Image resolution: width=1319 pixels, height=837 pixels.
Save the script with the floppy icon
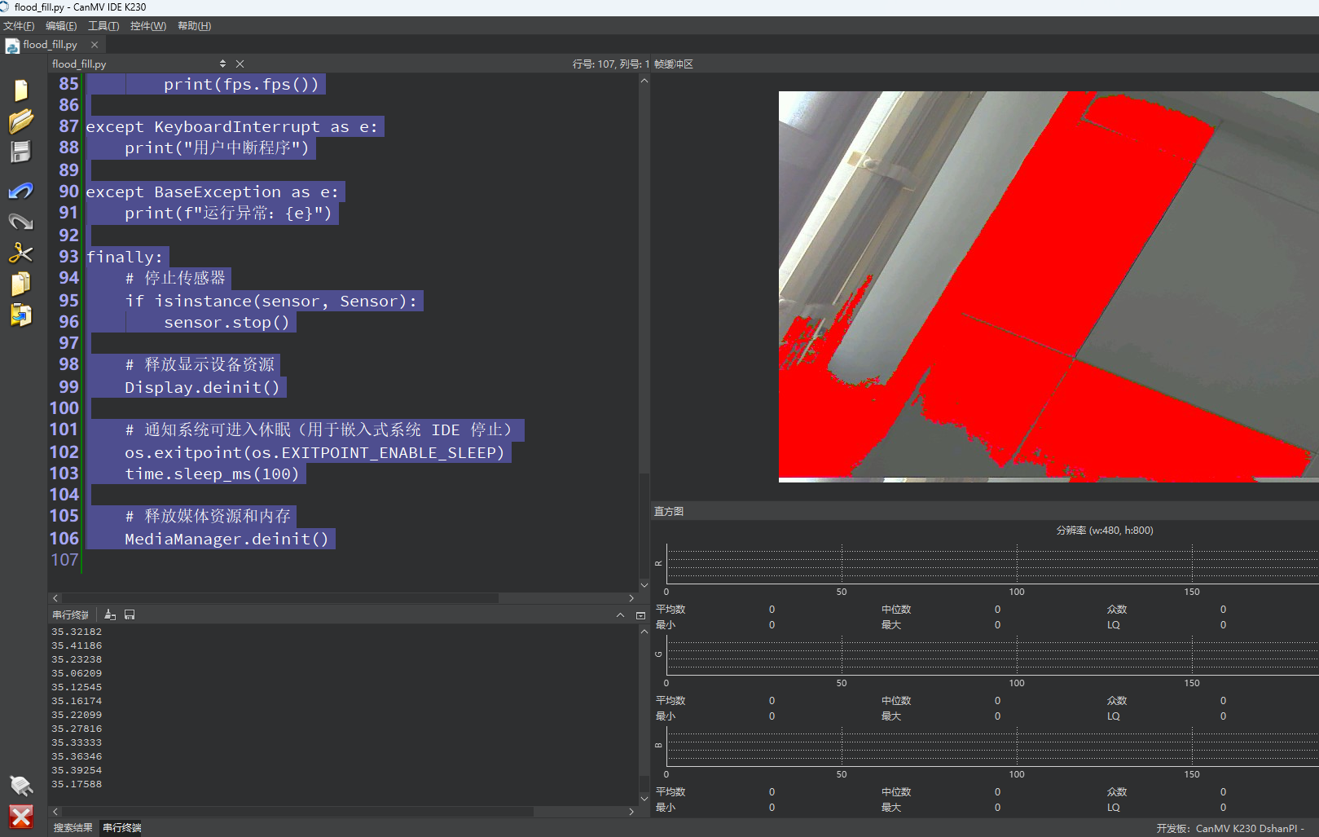(x=21, y=152)
